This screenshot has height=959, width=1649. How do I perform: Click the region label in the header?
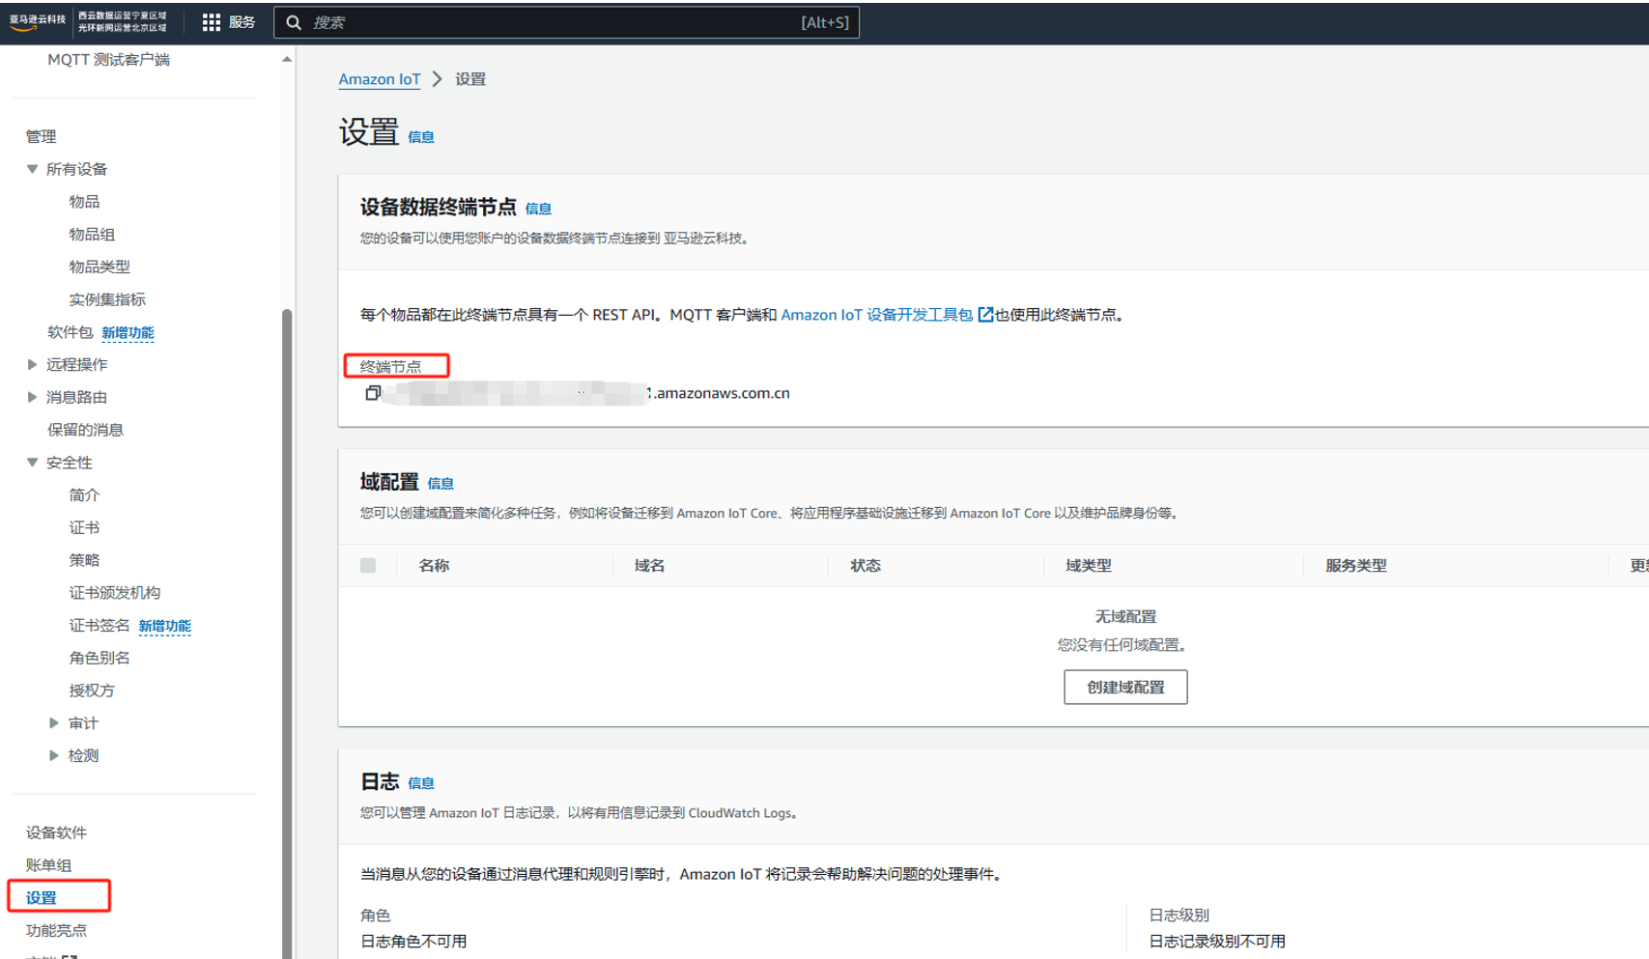pos(122,22)
